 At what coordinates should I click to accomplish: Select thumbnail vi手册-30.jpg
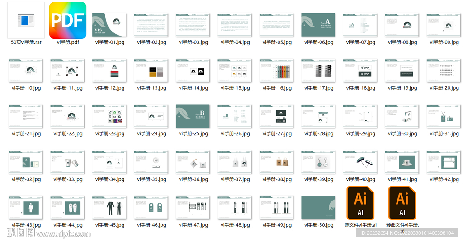[402, 116]
